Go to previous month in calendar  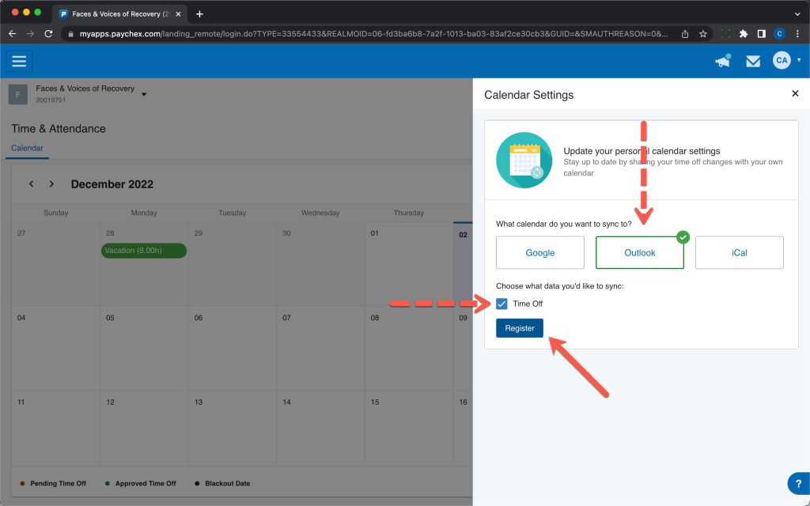tap(32, 184)
